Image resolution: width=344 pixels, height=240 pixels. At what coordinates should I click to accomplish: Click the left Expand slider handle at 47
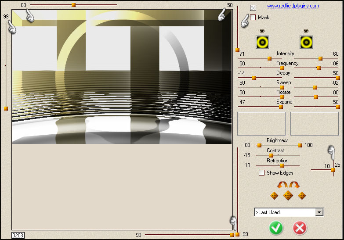(281, 107)
